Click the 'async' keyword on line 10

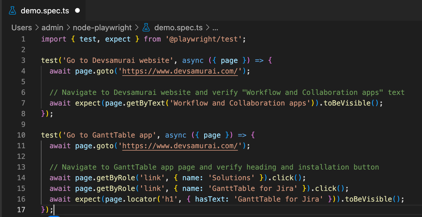click(176, 135)
